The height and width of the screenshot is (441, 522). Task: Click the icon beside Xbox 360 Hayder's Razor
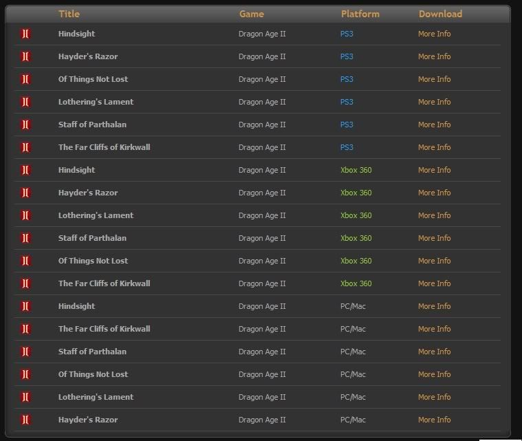tap(25, 193)
